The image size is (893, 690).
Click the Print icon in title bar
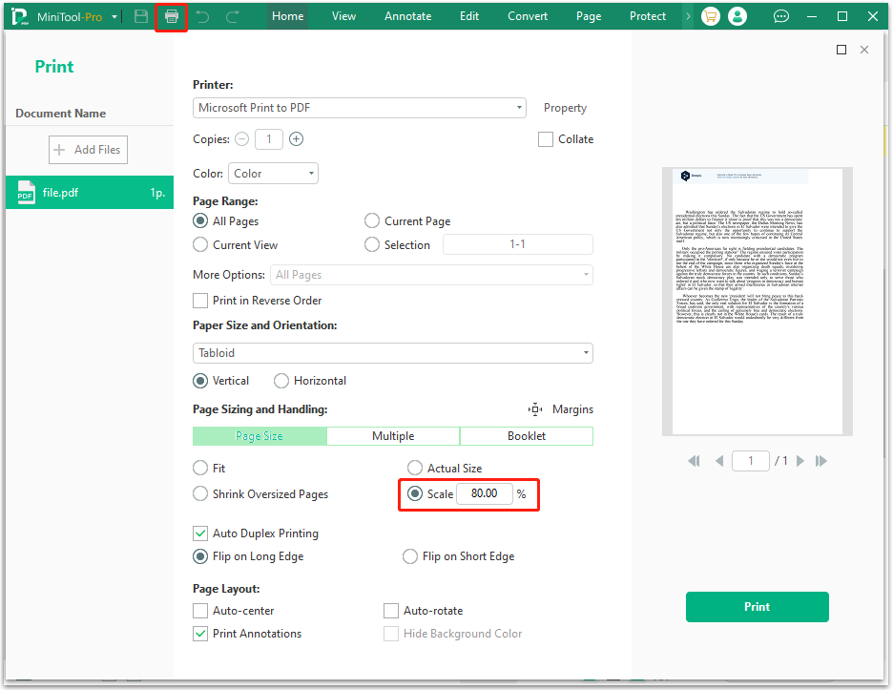click(172, 16)
